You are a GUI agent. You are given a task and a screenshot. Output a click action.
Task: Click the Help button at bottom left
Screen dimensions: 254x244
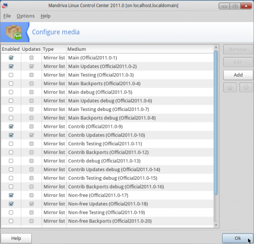click(16, 238)
